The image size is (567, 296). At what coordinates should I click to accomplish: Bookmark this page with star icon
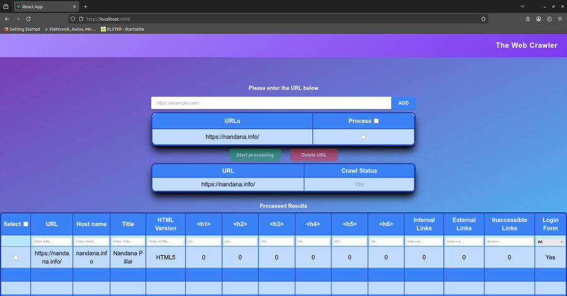click(x=483, y=19)
